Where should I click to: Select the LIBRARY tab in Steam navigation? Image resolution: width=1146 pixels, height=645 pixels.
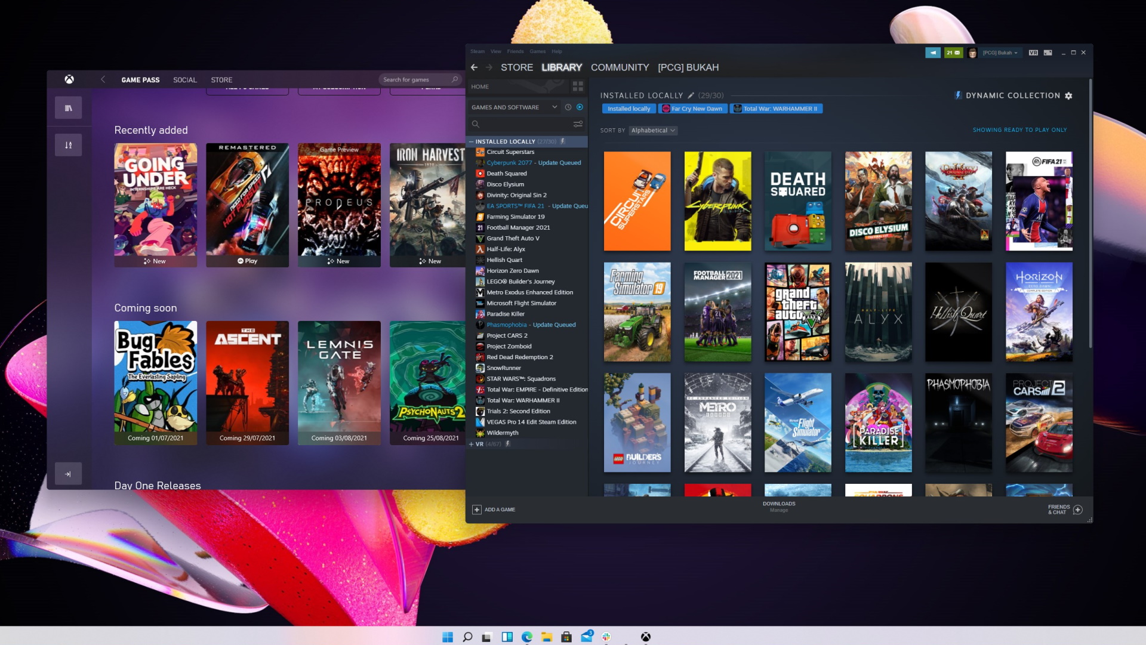coord(562,67)
